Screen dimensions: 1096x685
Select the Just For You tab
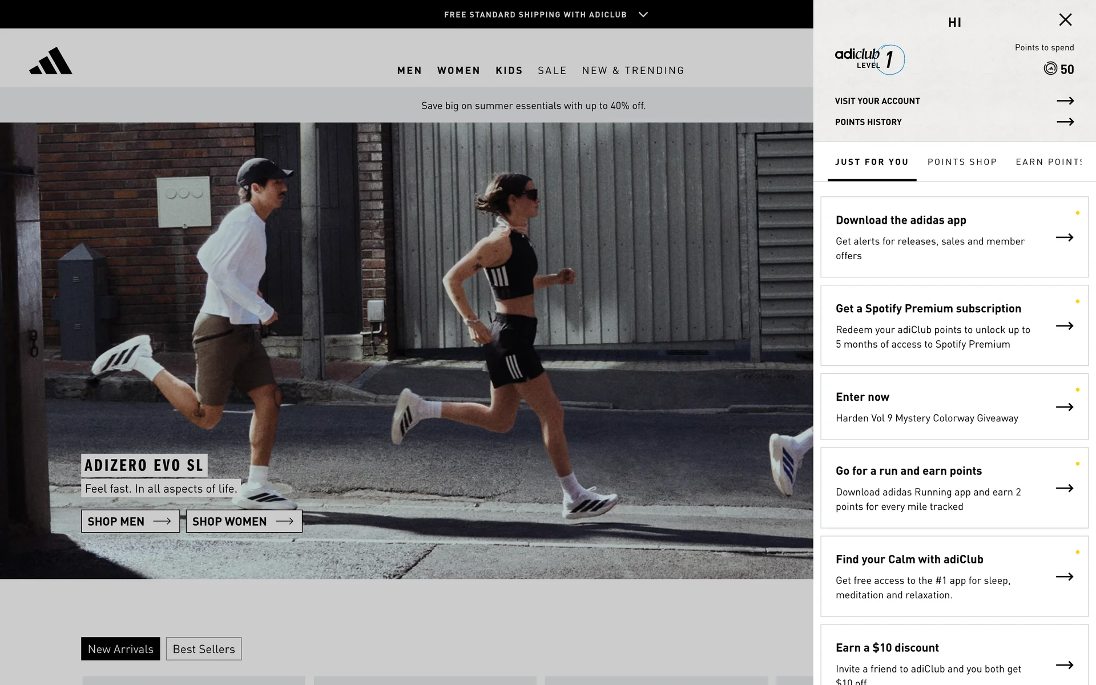coord(872,162)
